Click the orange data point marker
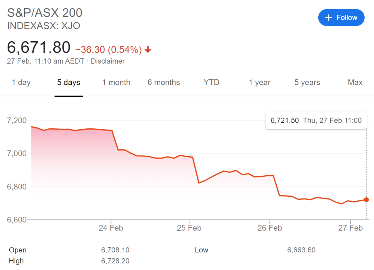This screenshot has height=270, width=374. (366, 200)
